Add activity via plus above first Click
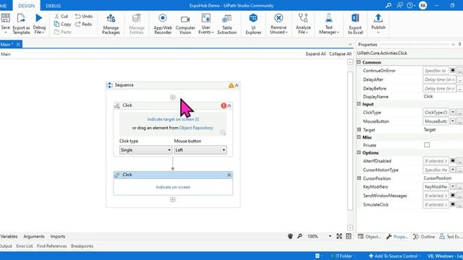 coord(173,97)
